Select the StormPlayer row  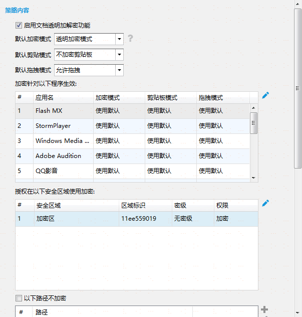53,126
